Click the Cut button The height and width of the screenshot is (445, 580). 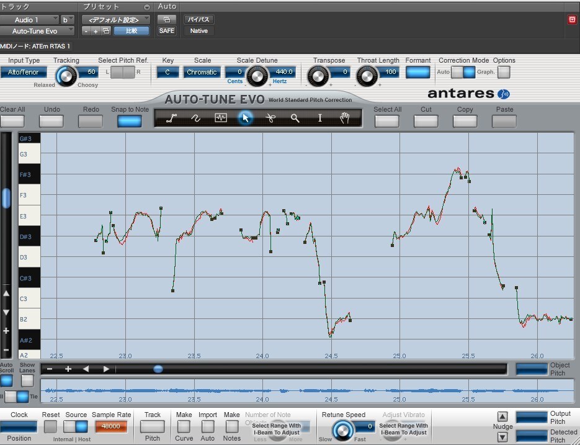point(426,121)
